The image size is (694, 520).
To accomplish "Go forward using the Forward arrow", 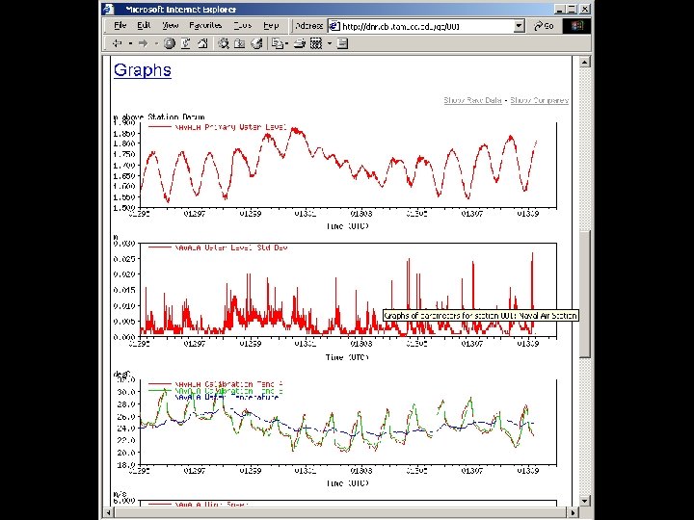I will [143, 43].
